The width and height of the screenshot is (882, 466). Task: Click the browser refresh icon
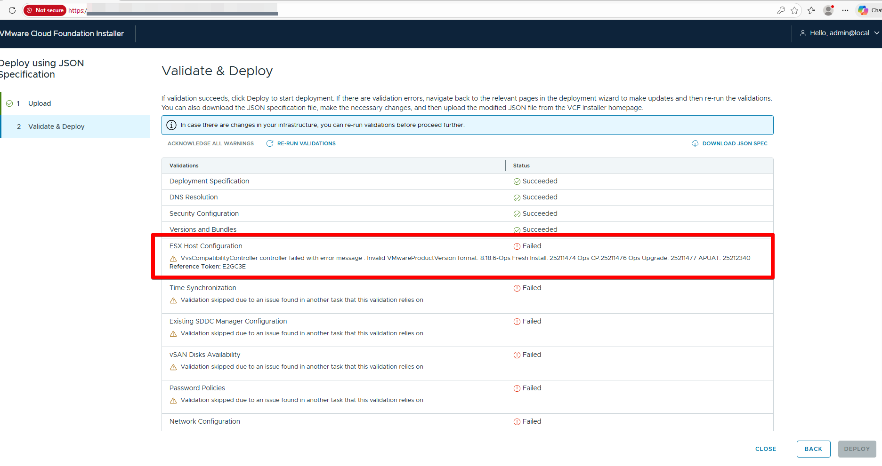12,10
